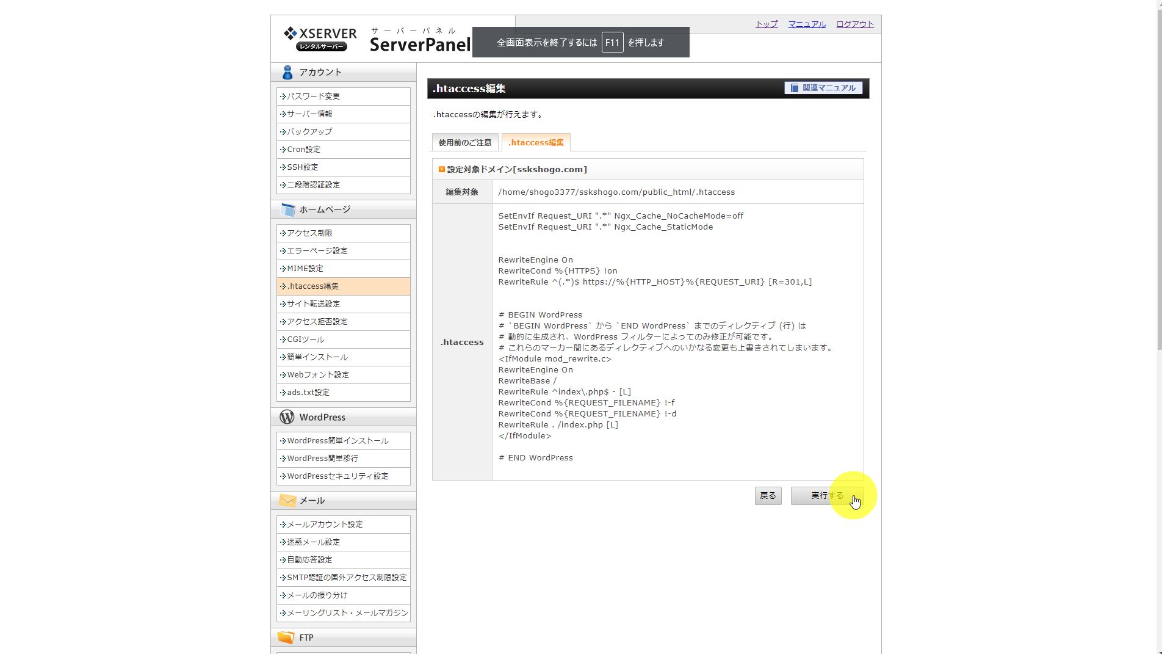This screenshot has height=654, width=1162.
Task: Click the Account section person icon
Action: pyautogui.click(x=287, y=73)
